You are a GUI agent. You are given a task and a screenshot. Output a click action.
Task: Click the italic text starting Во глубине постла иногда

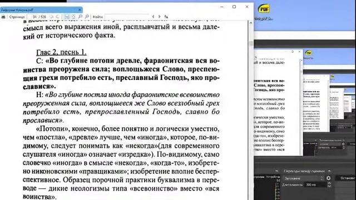click(x=121, y=107)
